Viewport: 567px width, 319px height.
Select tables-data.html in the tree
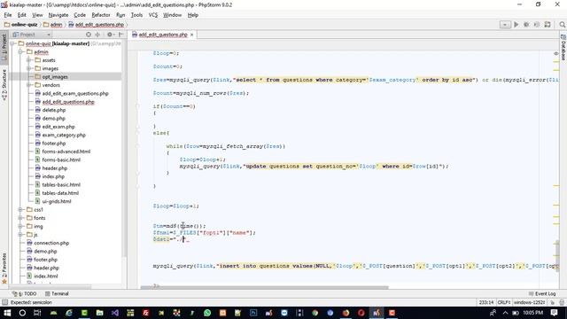coord(60,193)
